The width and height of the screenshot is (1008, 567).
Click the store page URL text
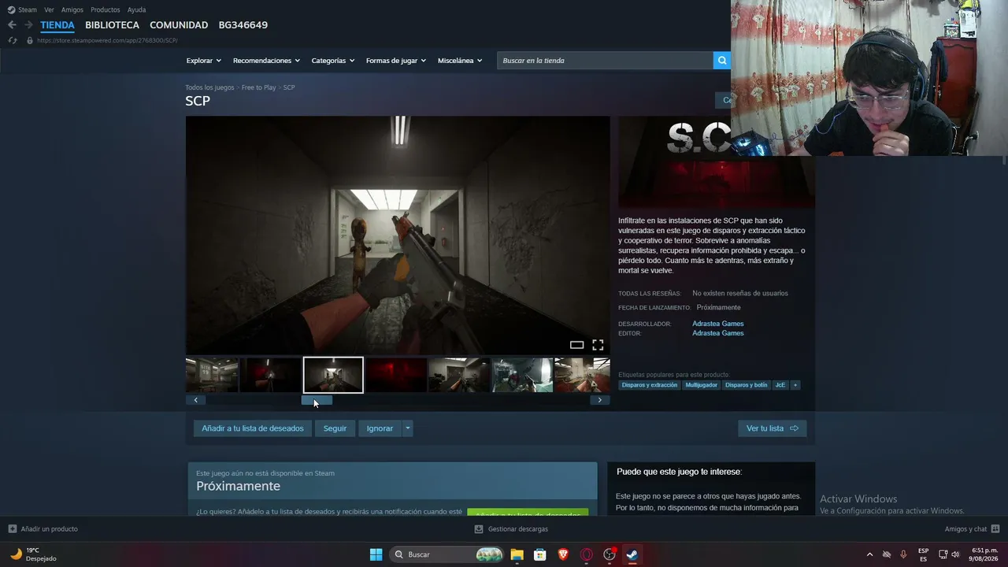pyautogui.click(x=107, y=40)
